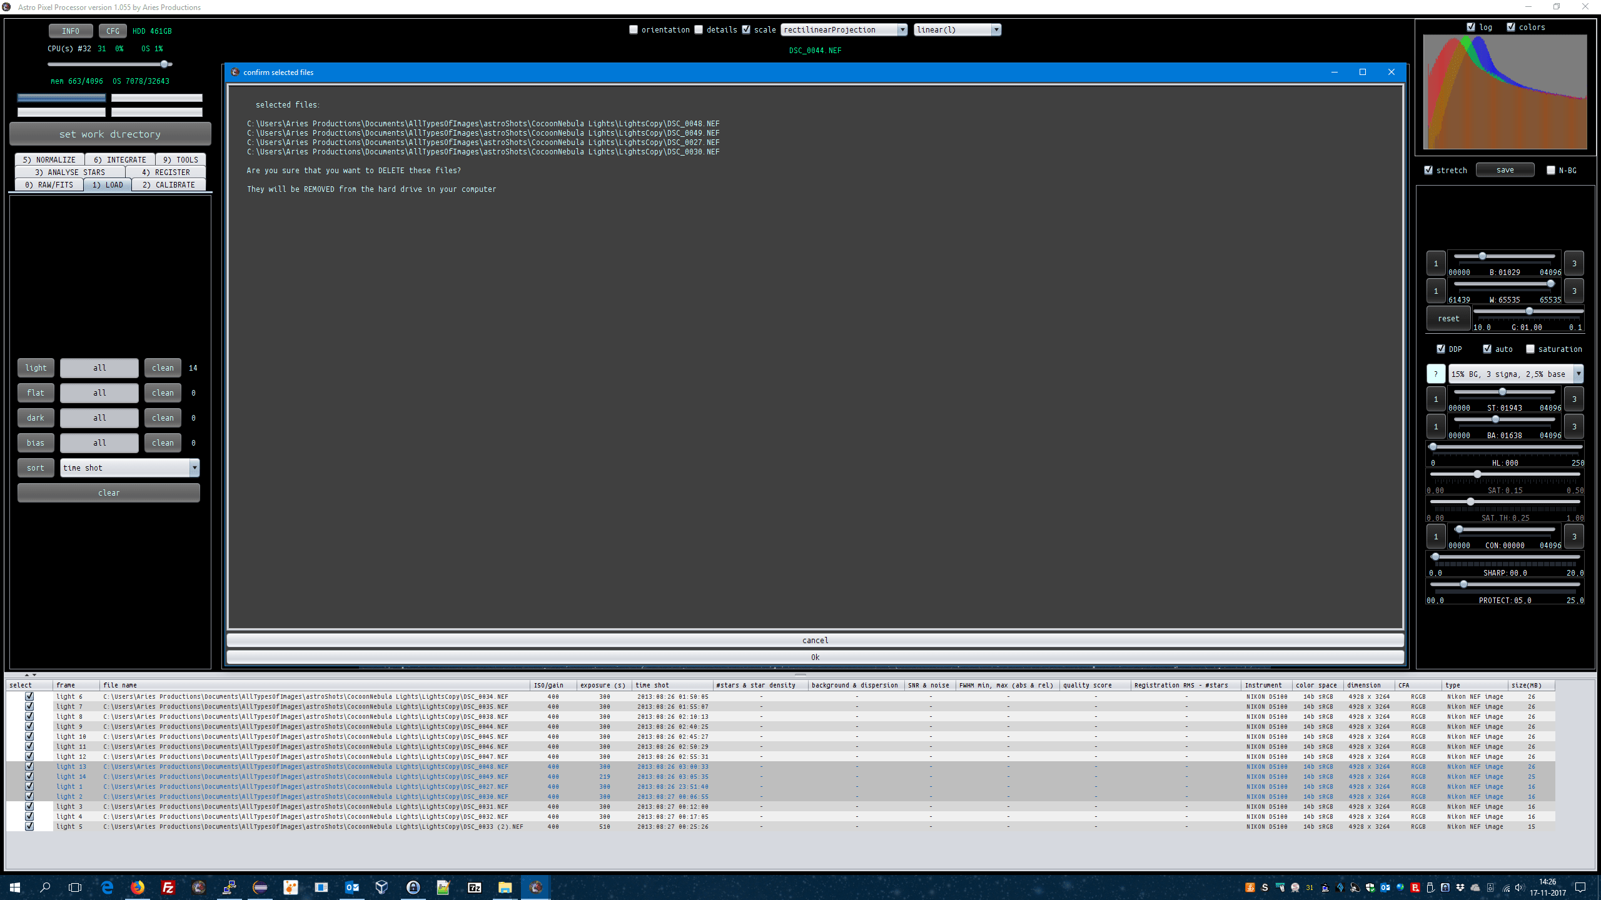Open the 6) INTEGRATE tab

[x=119, y=159]
